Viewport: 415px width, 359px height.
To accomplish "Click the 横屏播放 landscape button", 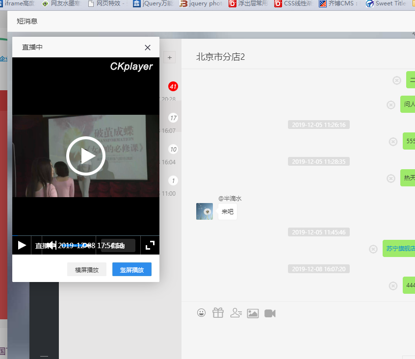I will tap(87, 269).
